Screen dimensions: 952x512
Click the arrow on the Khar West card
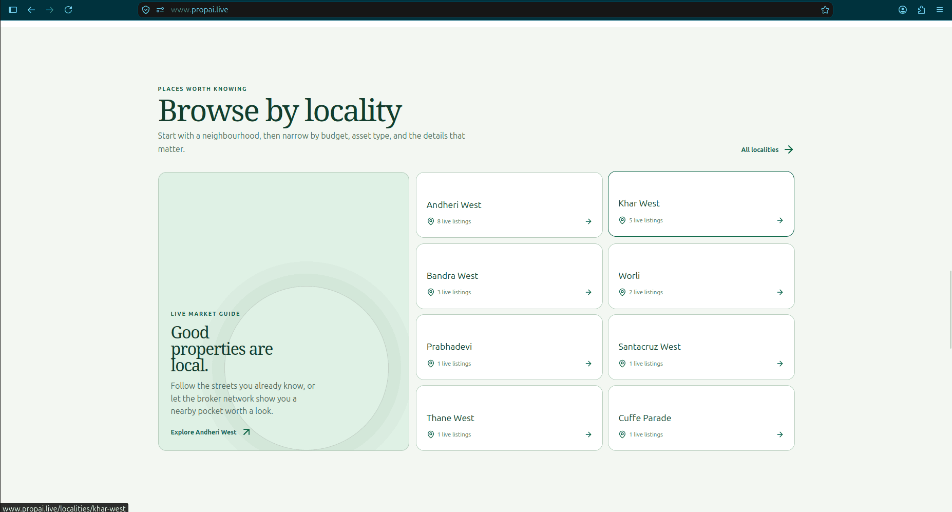(x=780, y=220)
